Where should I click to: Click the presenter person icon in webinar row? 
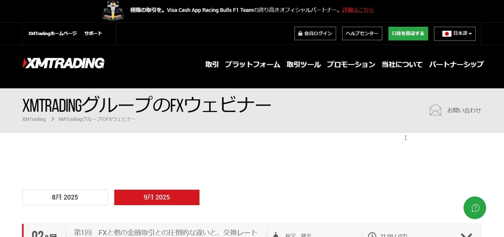click(275, 235)
